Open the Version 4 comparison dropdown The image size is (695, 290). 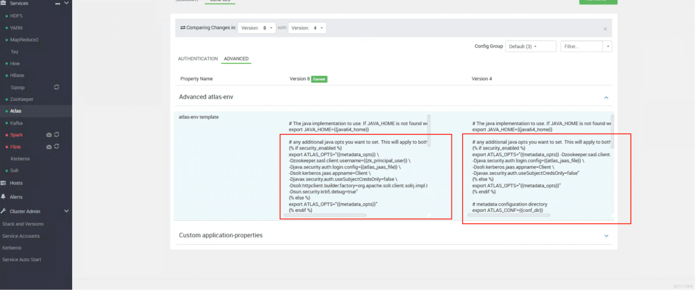coord(307,28)
